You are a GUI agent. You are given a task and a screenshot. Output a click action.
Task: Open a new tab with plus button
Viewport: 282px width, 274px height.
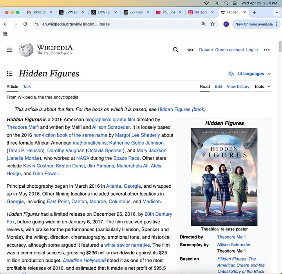[x=254, y=12]
